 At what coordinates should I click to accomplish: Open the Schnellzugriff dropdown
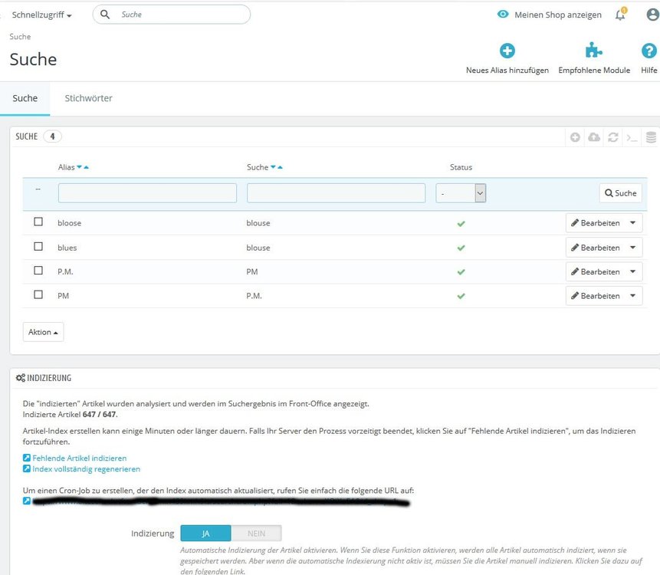pyautogui.click(x=41, y=15)
